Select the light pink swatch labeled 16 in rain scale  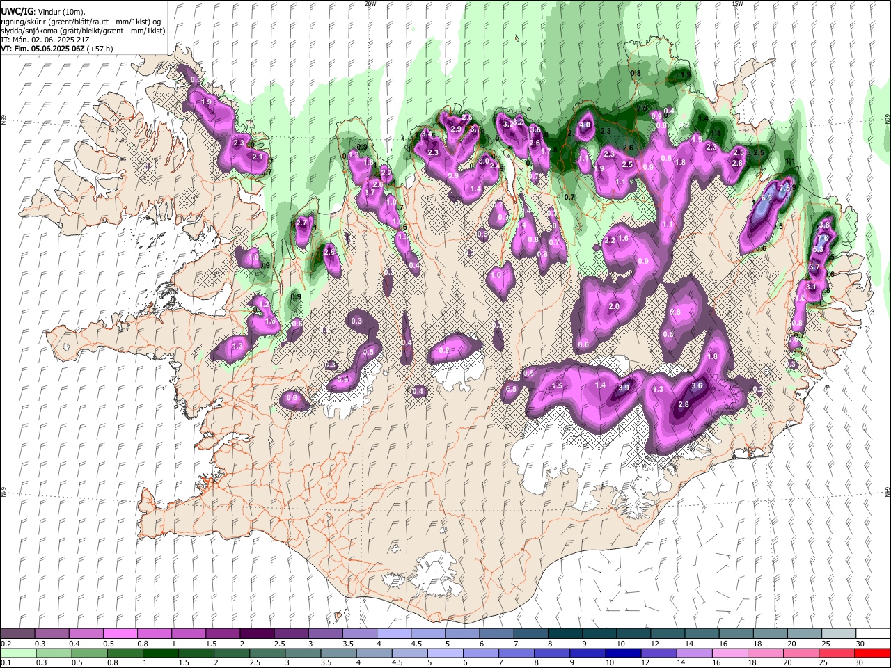pyautogui.click(x=729, y=653)
